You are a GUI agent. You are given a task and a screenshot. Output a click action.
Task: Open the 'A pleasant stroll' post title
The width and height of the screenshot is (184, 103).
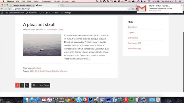(x=39, y=25)
